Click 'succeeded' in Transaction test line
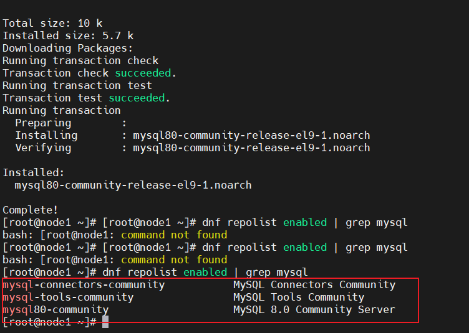This screenshot has width=469, height=333. point(137,98)
